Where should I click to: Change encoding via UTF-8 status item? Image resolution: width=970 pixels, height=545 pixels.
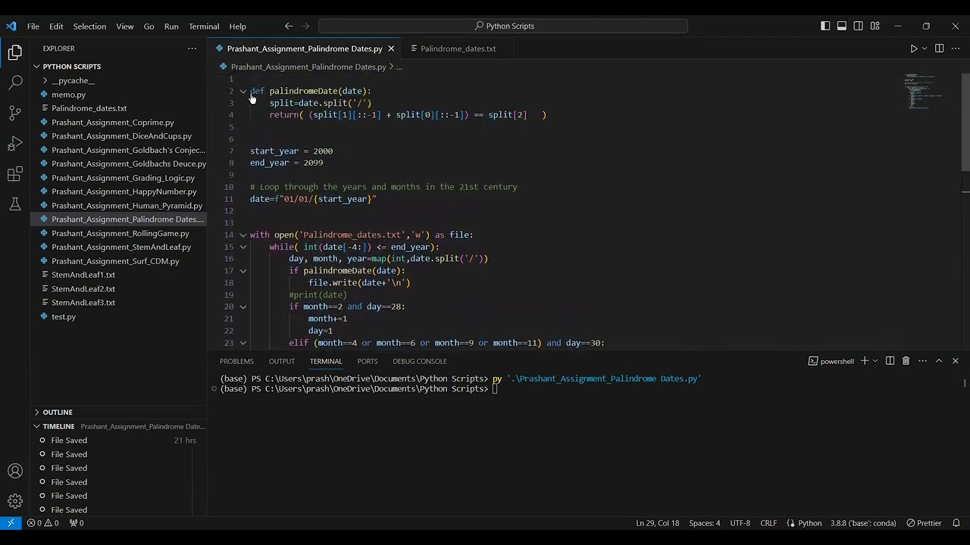click(740, 523)
